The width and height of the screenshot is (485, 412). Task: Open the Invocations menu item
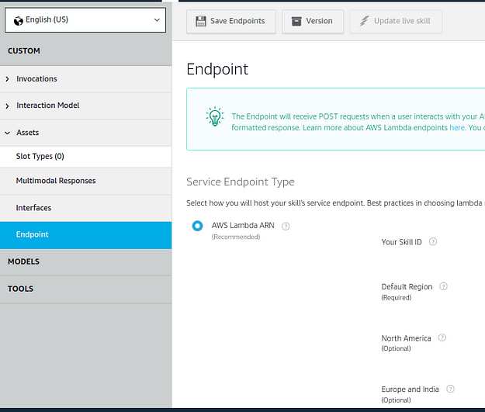[x=85, y=79]
